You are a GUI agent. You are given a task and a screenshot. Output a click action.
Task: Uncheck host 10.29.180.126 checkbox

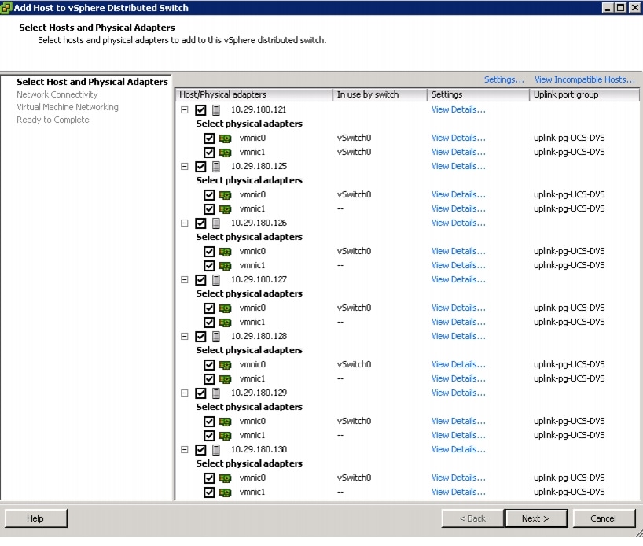pos(200,223)
